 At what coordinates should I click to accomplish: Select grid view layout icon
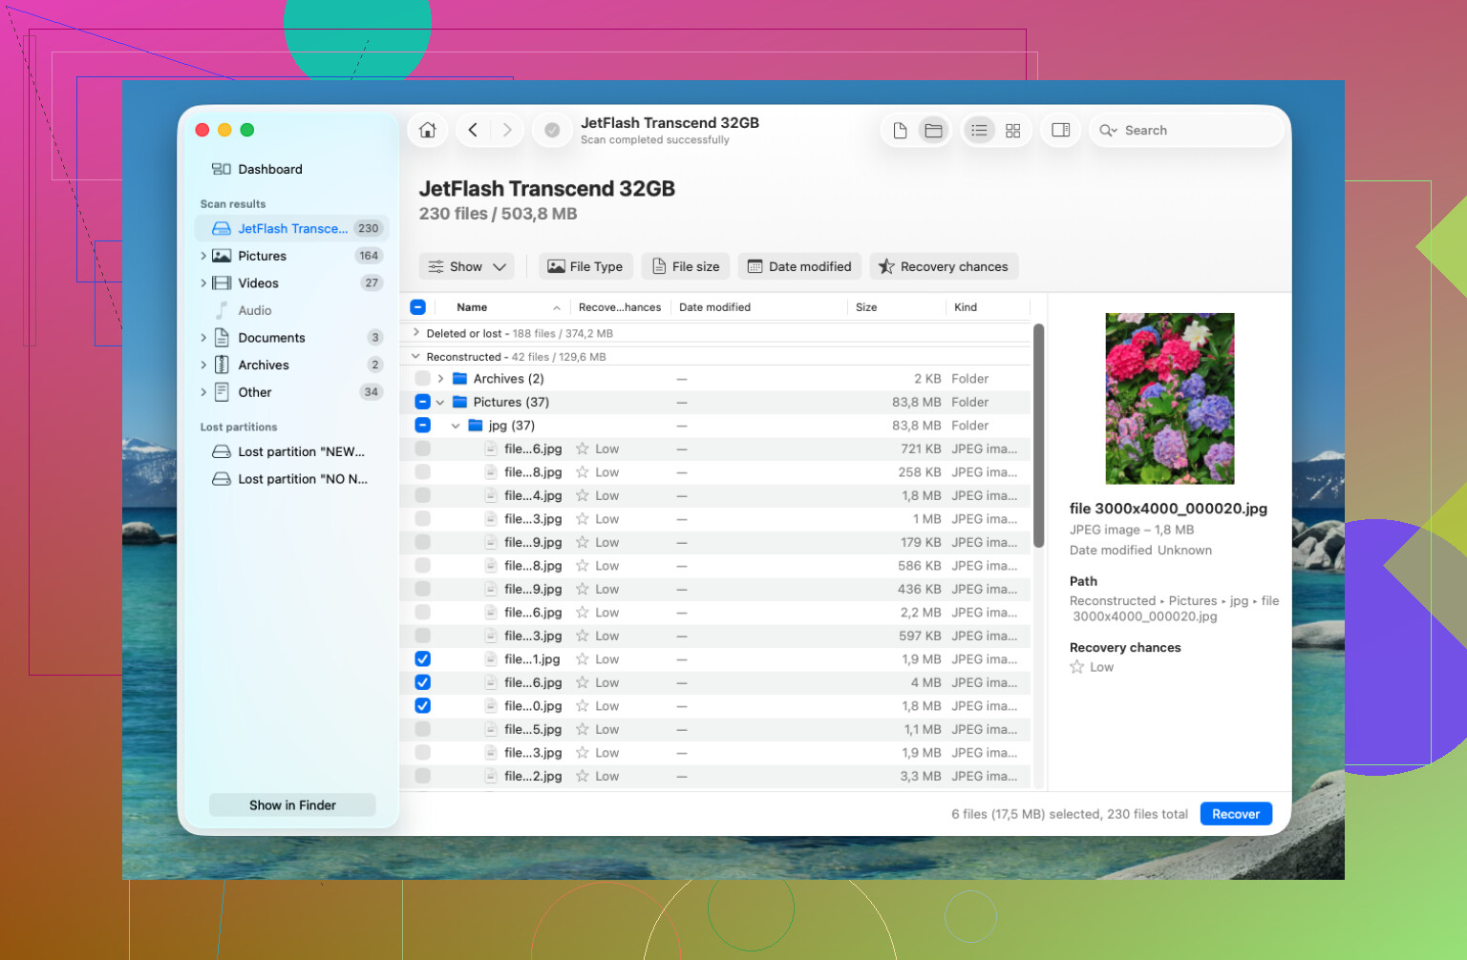click(x=1013, y=131)
